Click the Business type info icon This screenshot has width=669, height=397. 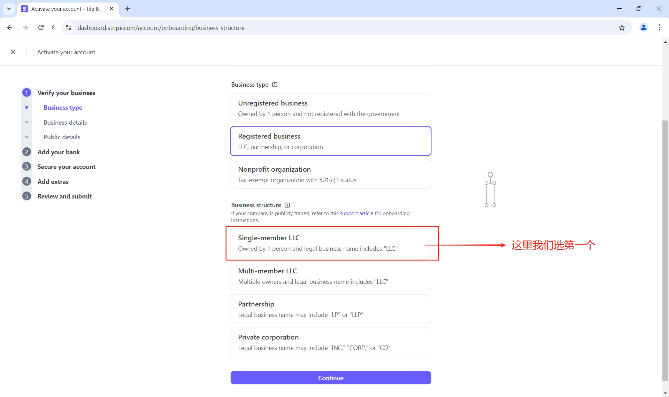[275, 85]
